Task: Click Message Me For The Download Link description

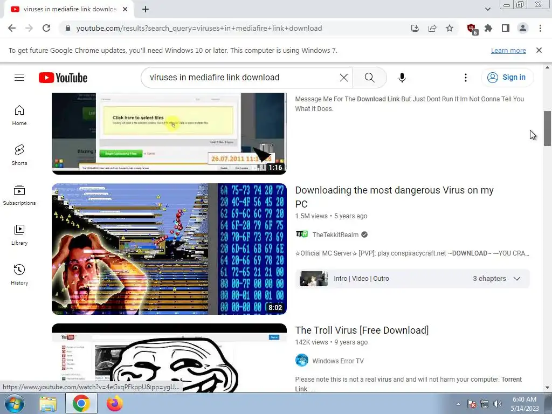Action: point(410,104)
